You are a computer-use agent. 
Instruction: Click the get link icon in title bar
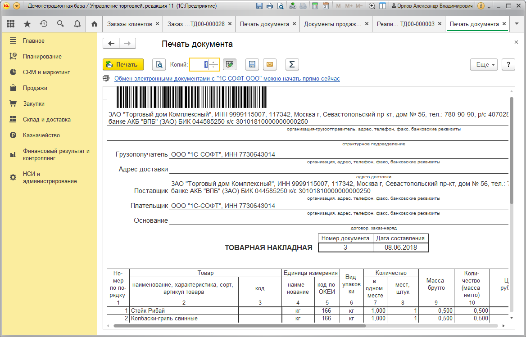coord(293,6)
